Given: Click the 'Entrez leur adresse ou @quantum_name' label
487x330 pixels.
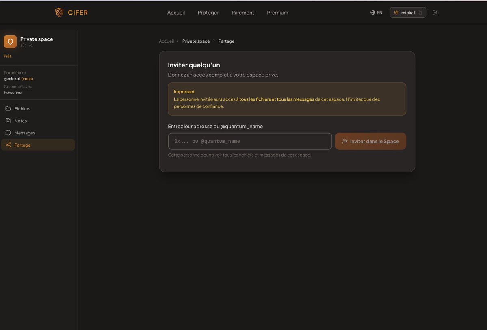Looking at the screenshot, I should click(x=215, y=126).
